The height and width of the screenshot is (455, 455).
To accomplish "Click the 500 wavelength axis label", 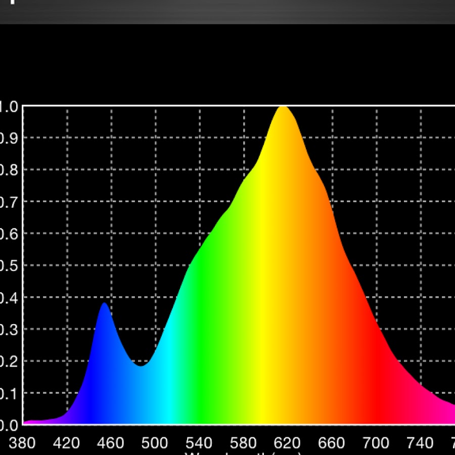I will [155, 443].
